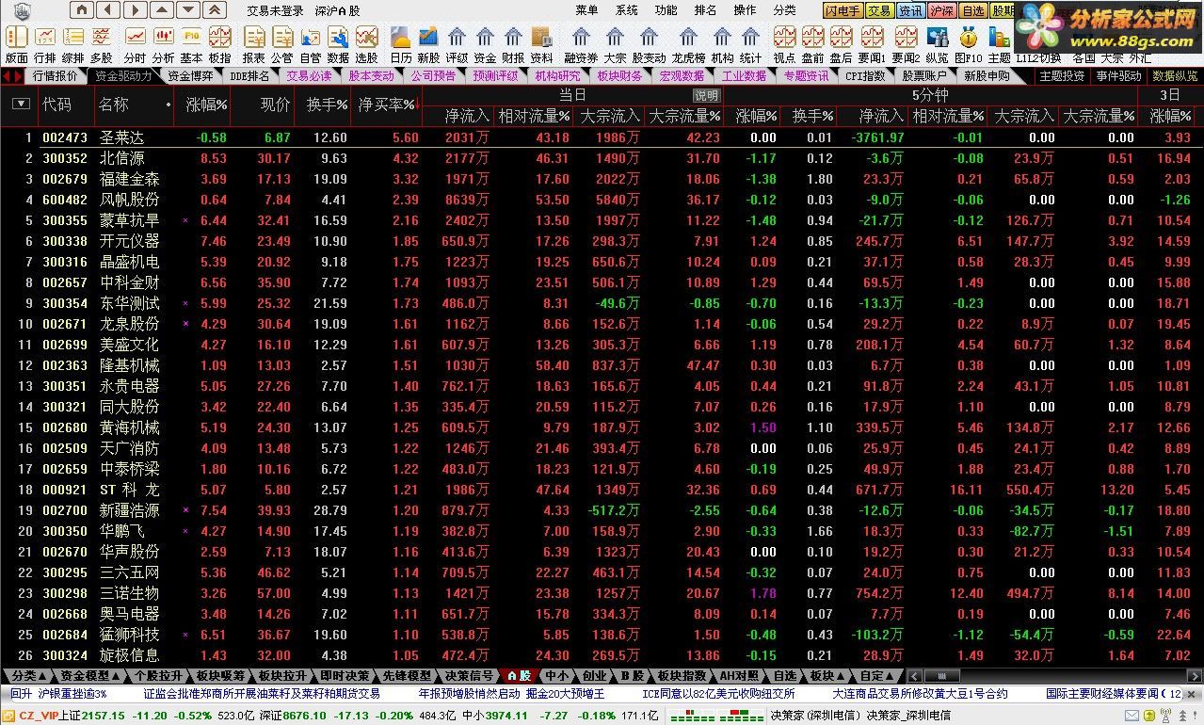The width and height of the screenshot is (1204, 725).
Task: Open the 版面 layout toolbar icon
Action: (16, 44)
